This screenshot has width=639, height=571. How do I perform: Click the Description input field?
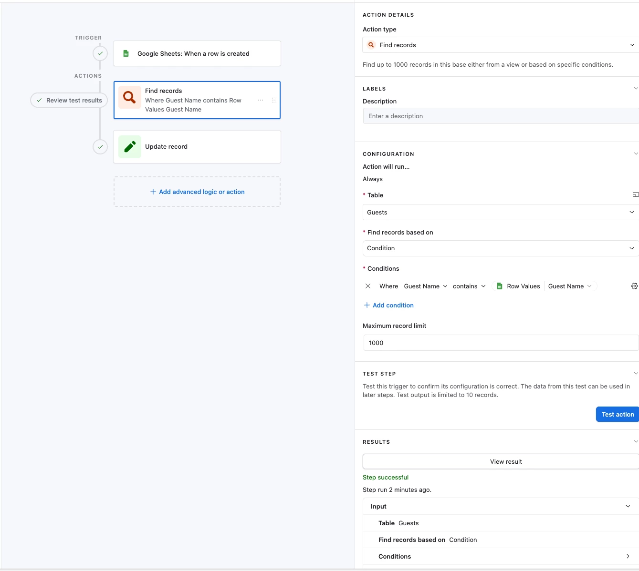500,116
